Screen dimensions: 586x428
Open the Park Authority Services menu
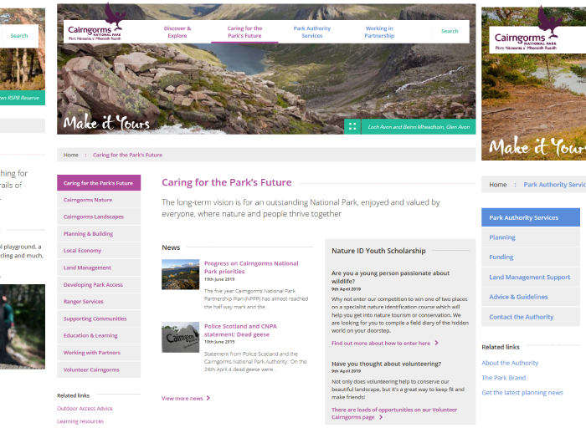(312, 32)
